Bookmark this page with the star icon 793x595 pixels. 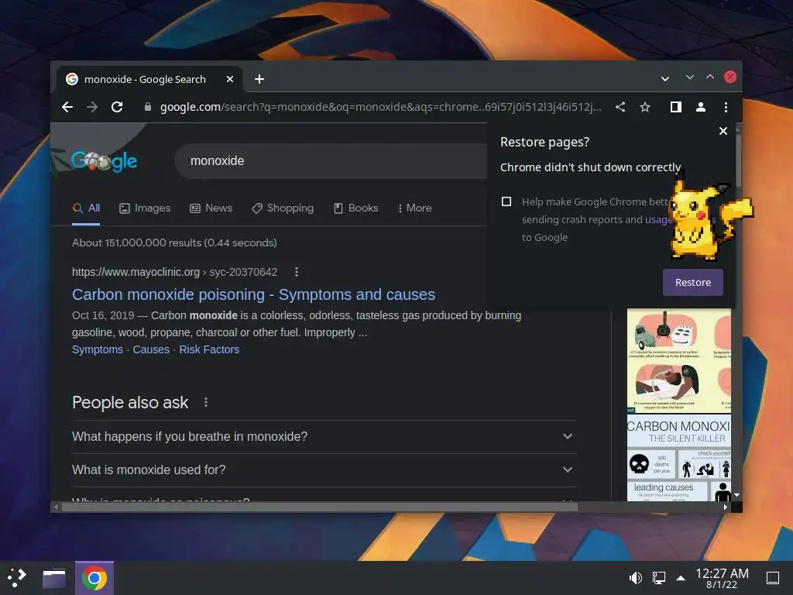click(x=645, y=107)
